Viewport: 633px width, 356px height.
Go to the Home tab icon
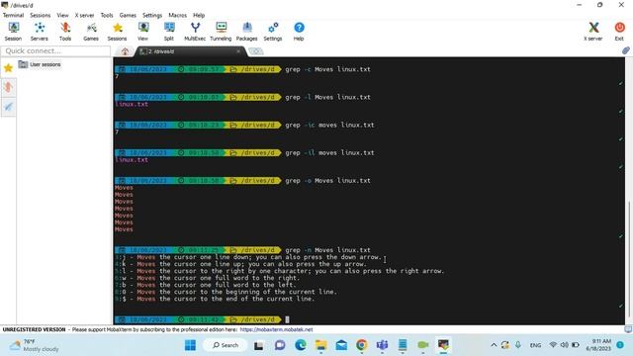pyautogui.click(x=126, y=51)
